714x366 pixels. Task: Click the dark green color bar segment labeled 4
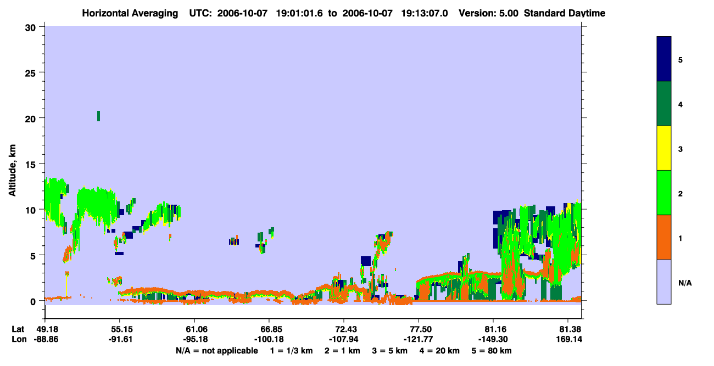[664, 104]
